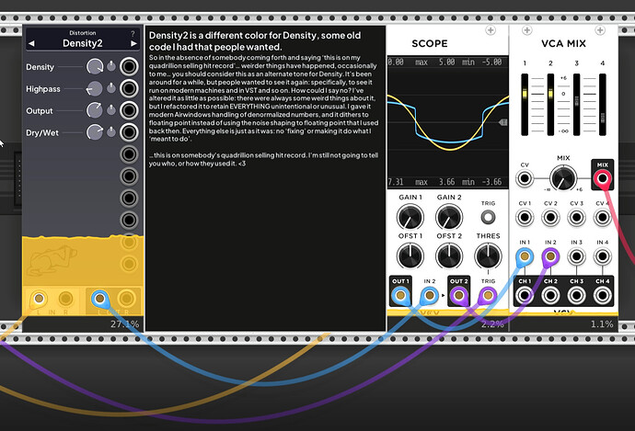This screenshot has height=431, width=635.
Task: Click VCA MIX channel 1 fader
Action: (x=525, y=105)
